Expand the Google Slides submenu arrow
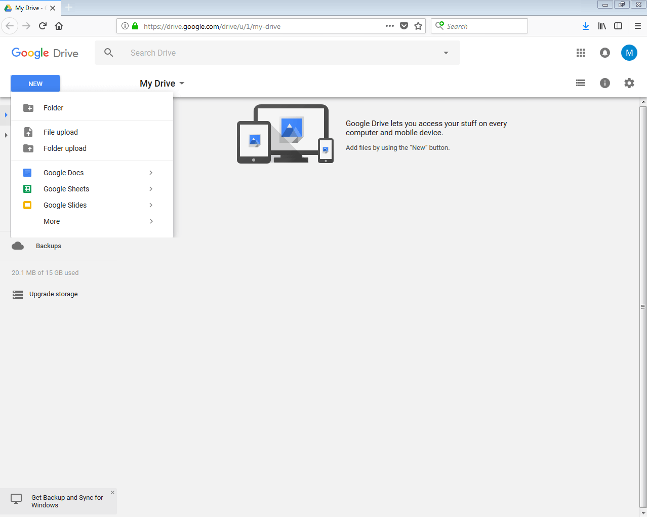647x517 pixels. 151,205
